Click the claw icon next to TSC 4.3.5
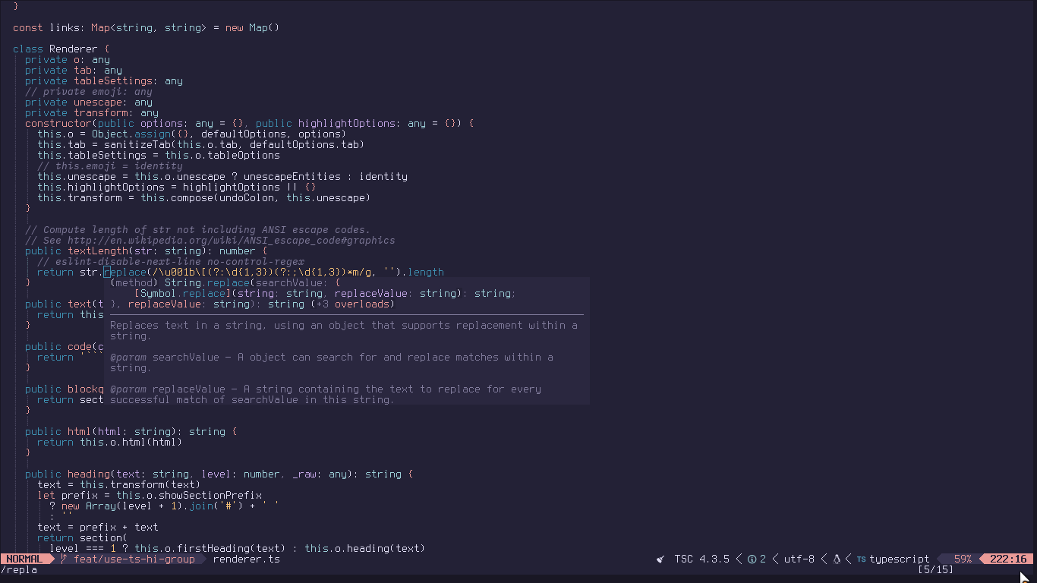 660,559
